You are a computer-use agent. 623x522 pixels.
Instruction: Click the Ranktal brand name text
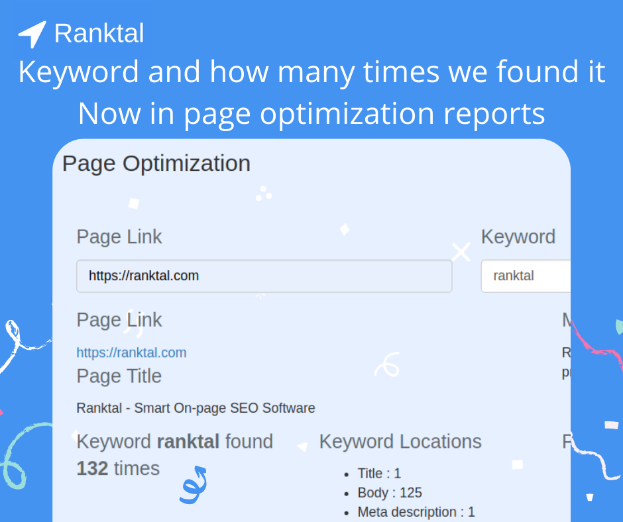[99, 33]
